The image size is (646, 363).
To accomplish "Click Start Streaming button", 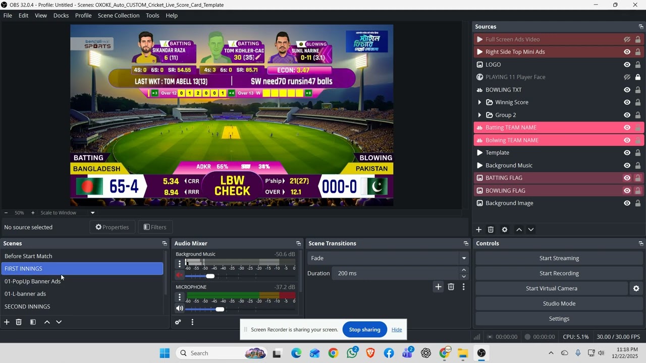I will tap(559, 258).
